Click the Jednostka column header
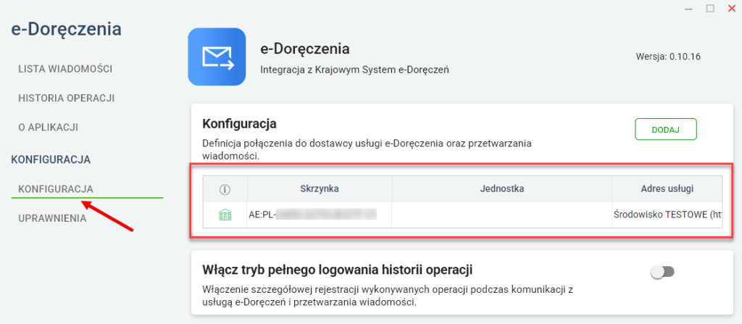742x324 pixels. (501, 188)
